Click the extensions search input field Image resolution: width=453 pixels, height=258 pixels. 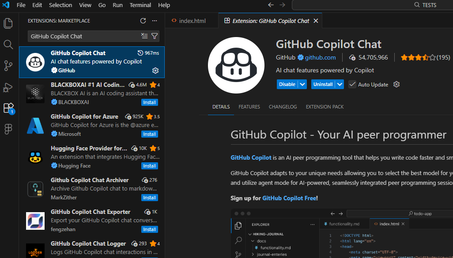[84, 36]
